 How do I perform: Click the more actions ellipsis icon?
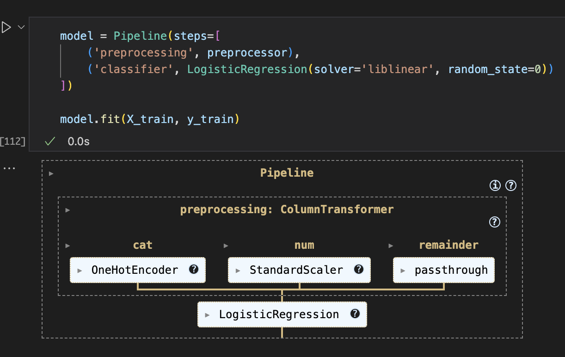click(10, 168)
